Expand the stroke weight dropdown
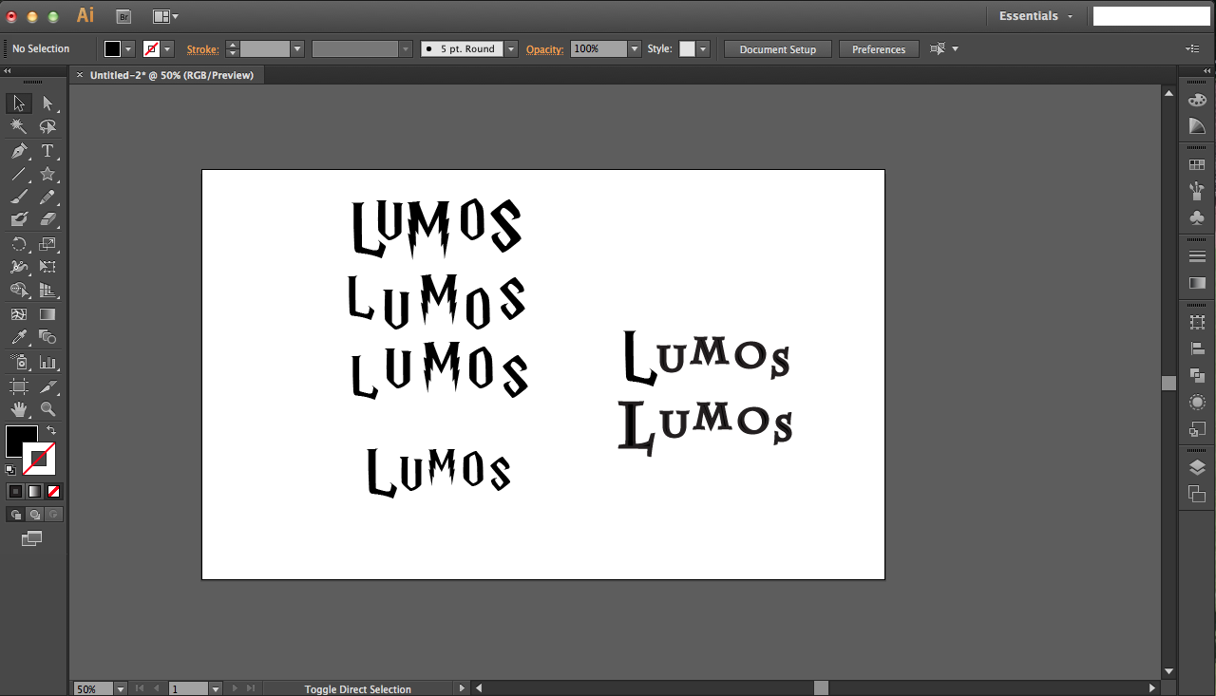 (297, 48)
